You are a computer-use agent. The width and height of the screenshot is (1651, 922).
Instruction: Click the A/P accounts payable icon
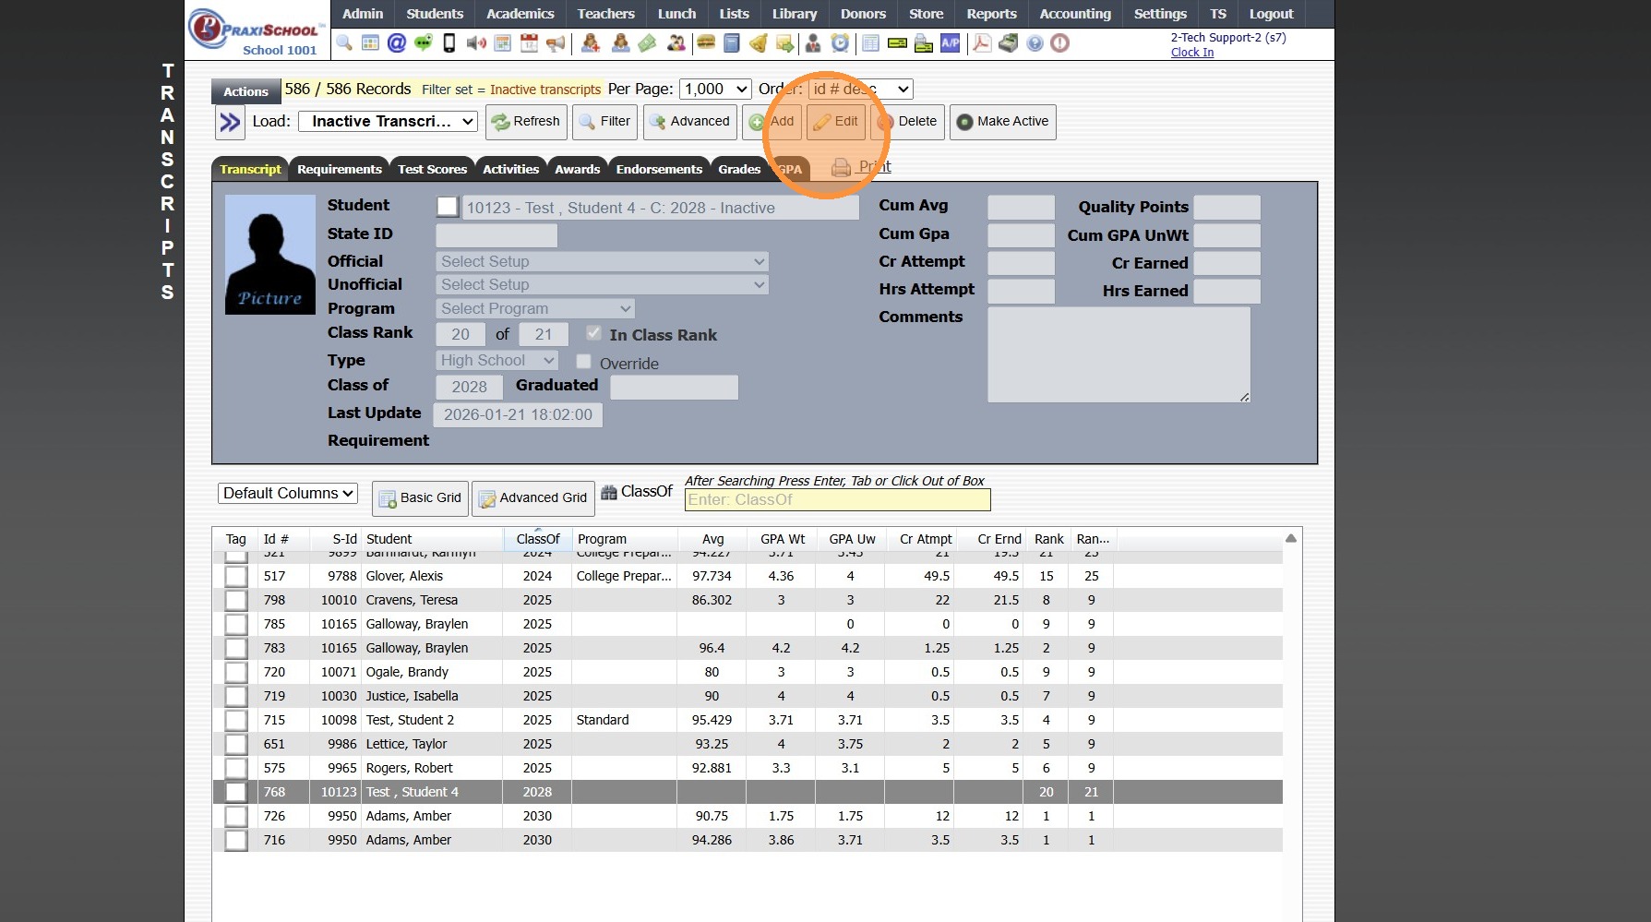click(951, 43)
